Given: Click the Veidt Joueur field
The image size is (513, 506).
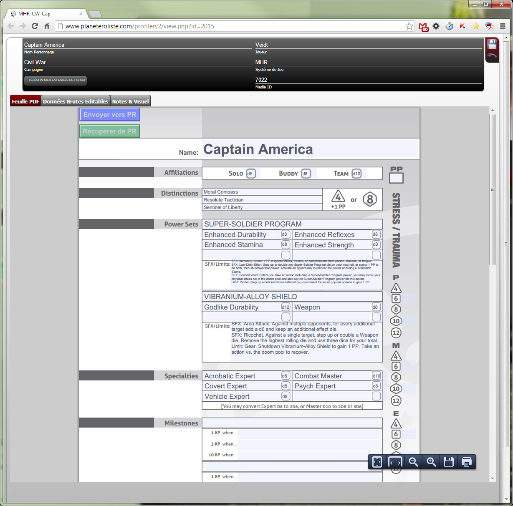Looking at the screenshot, I should [369, 45].
